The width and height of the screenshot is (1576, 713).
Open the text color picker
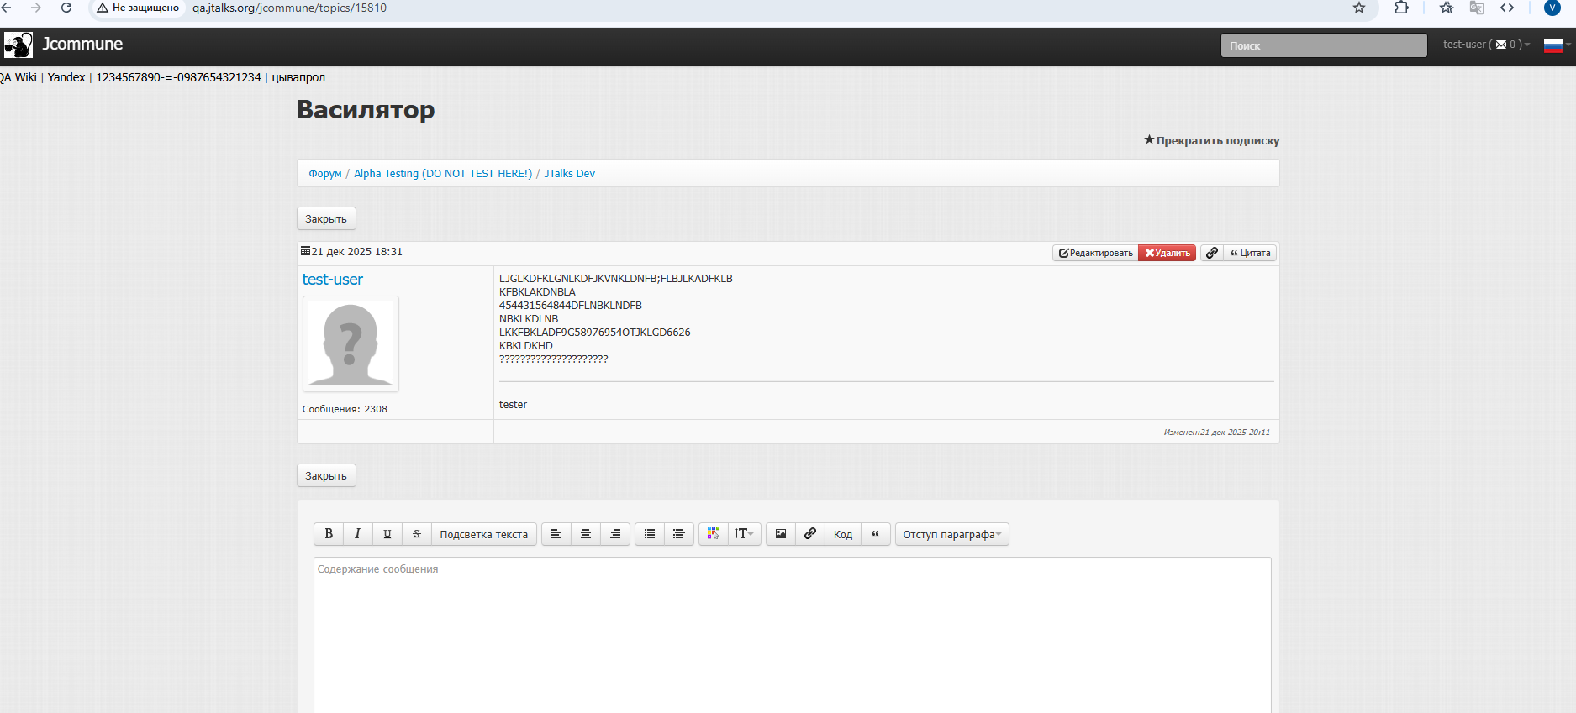[713, 534]
